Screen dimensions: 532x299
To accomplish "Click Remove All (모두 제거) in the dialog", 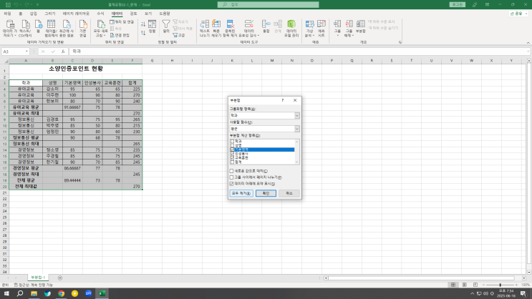I will (x=241, y=193).
